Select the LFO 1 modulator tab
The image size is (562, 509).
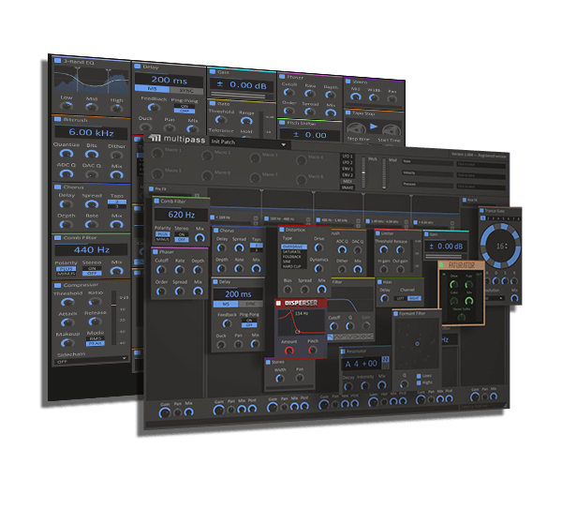click(347, 156)
